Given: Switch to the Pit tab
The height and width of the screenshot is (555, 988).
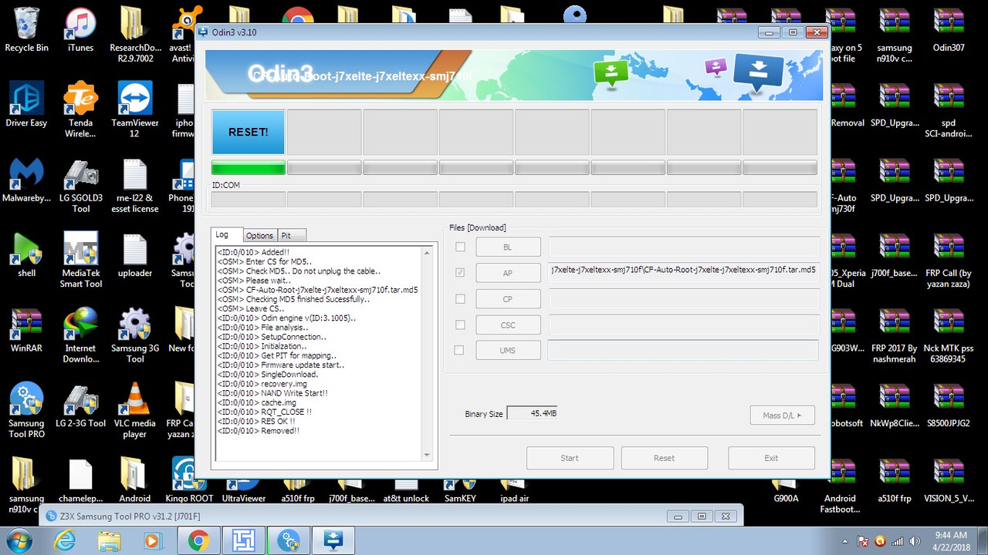Looking at the screenshot, I should point(291,235).
